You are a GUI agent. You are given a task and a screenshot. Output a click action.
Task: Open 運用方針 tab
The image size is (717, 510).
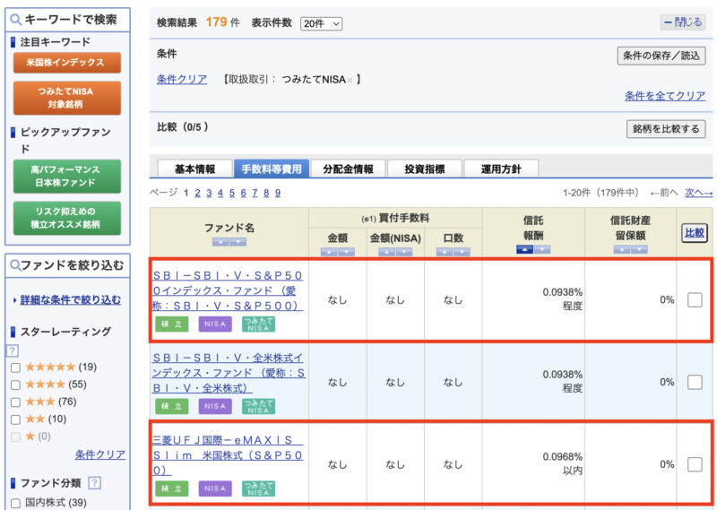click(x=501, y=169)
